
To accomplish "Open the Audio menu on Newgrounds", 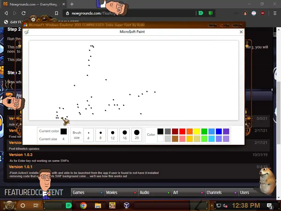I will pos(155,192).
